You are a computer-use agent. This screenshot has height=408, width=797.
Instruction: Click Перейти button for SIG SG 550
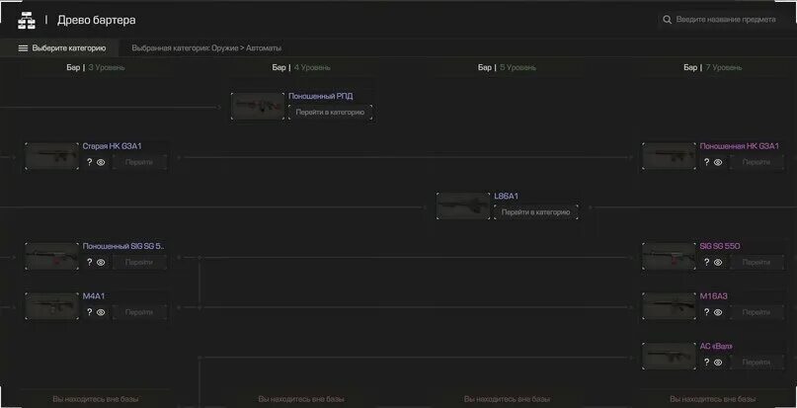coord(757,263)
